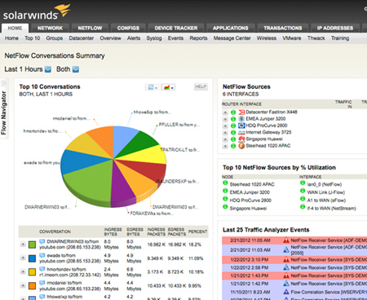Switch to the HOME tab
The width and height of the screenshot is (367, 300).
pos(15,28)
